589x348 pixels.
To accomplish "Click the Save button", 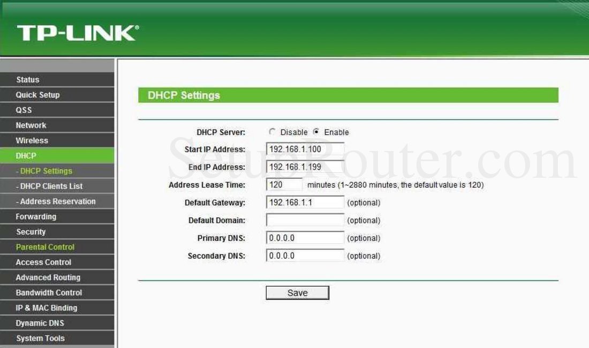I will click(298, 292).
